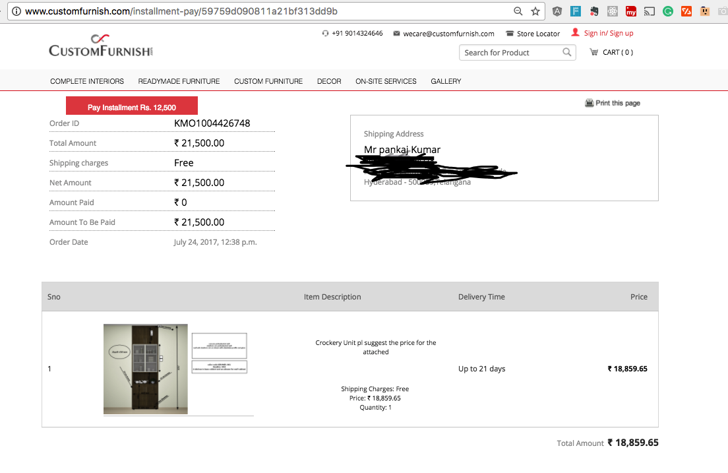Open the crockery unit product thumbnail
Screen dimensions: 728x473
146,369
